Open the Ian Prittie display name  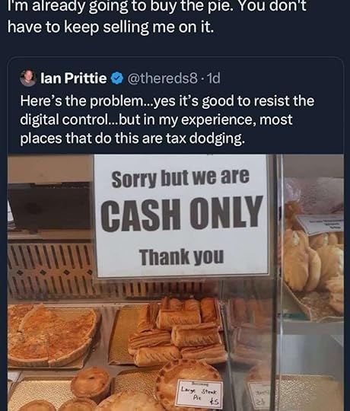coord(74,78)
